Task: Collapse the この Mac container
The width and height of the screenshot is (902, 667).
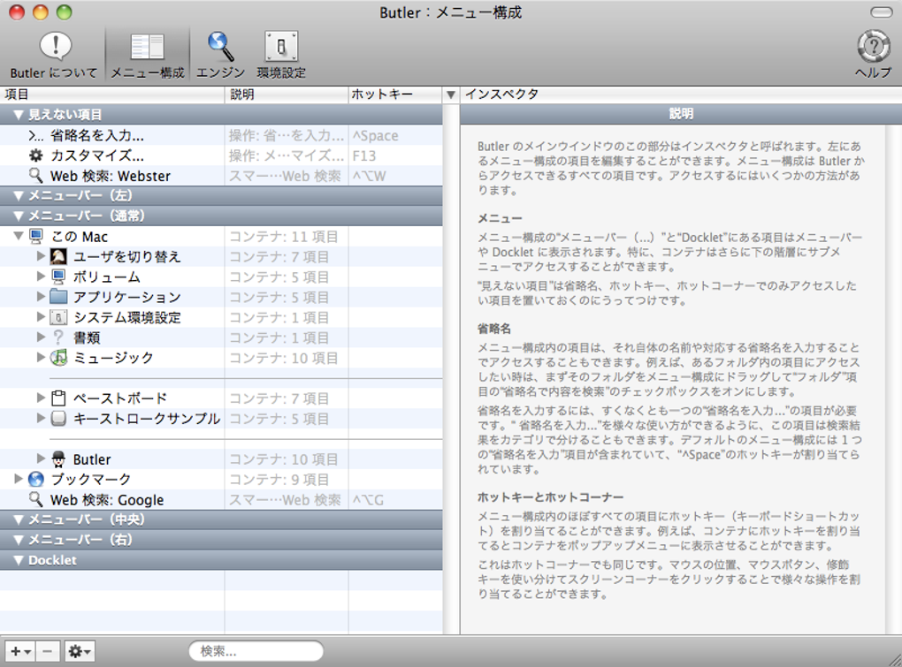Action: point(19,236)
